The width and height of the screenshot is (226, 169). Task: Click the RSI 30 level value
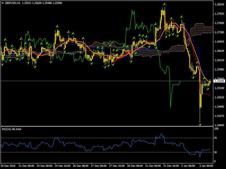coord(216,152)
